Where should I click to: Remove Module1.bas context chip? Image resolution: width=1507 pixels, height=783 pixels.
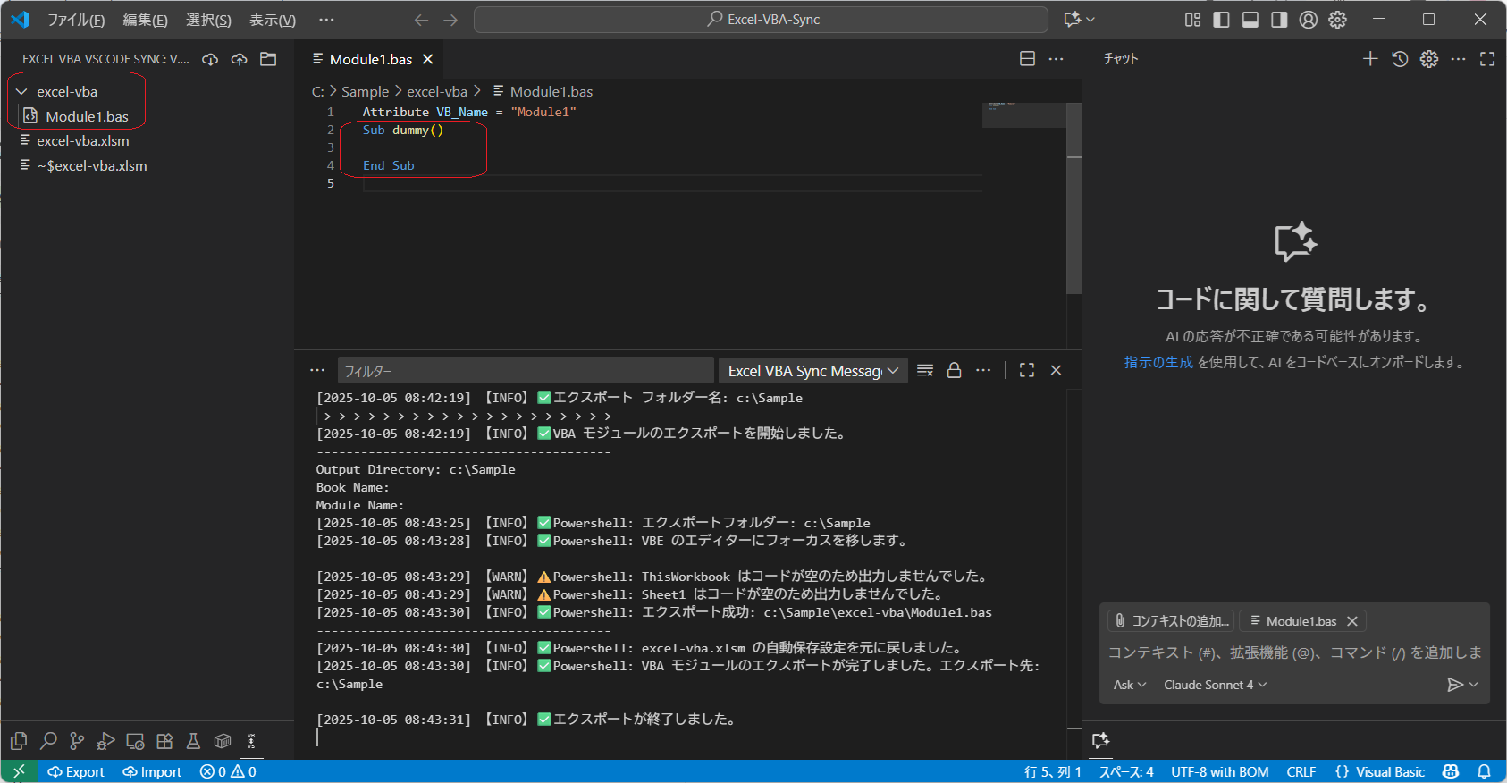pyautogui.click(x=1352, y=621)
